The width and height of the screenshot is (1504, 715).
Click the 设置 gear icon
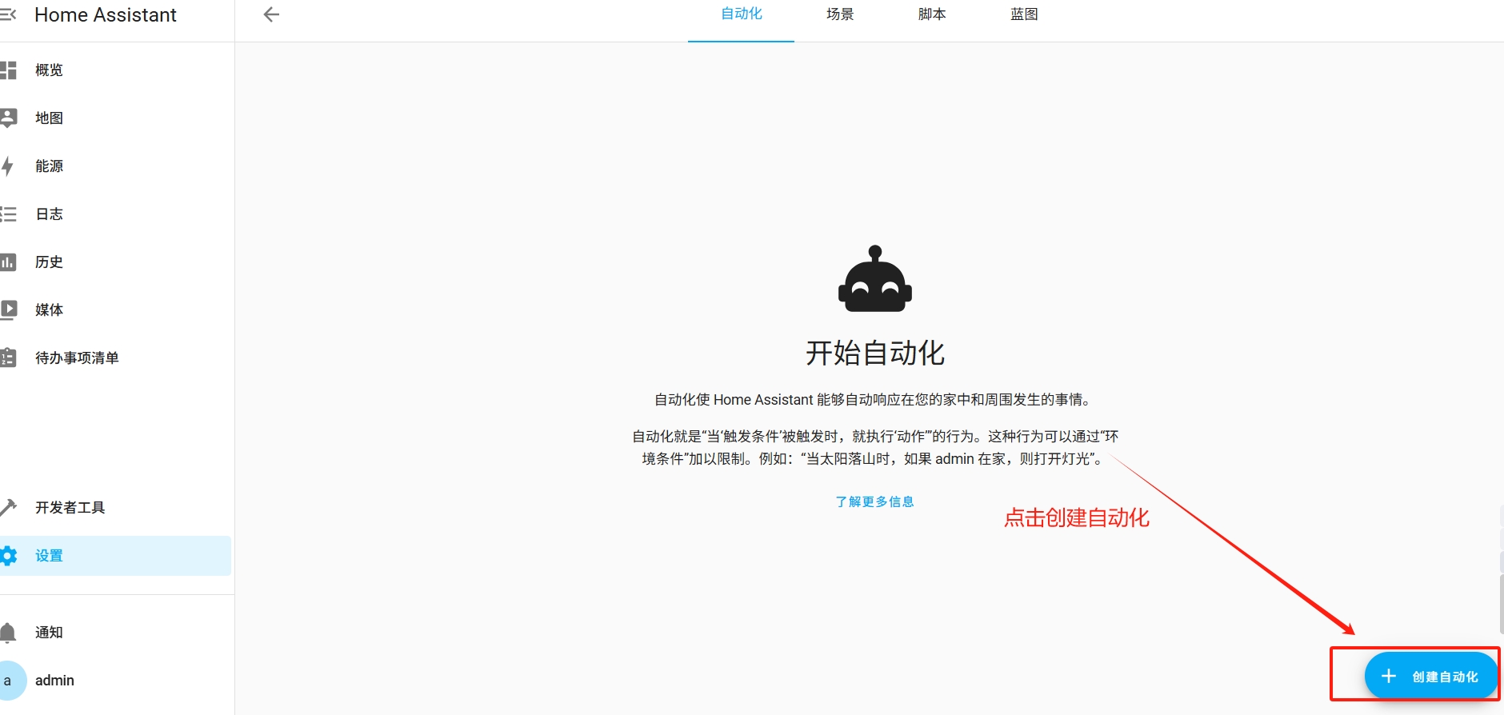click(8, 556)
